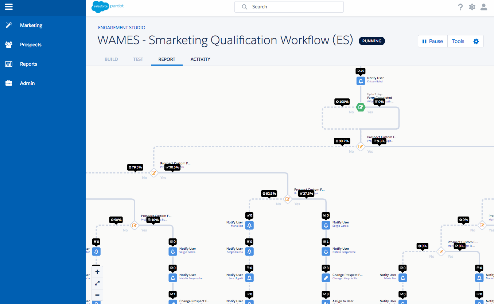494x304 pixels.
Task: Select the Change Prospect Field pencil icon
Action: 326,277
